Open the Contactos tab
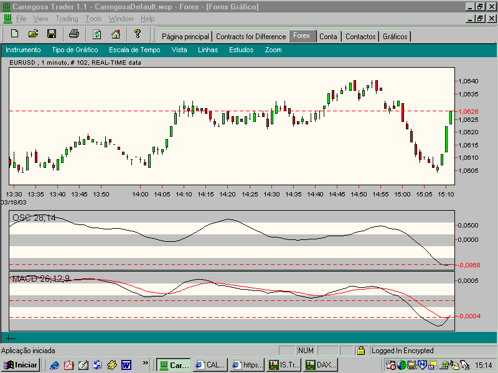The image size is (498, 373). coord(360,37)
